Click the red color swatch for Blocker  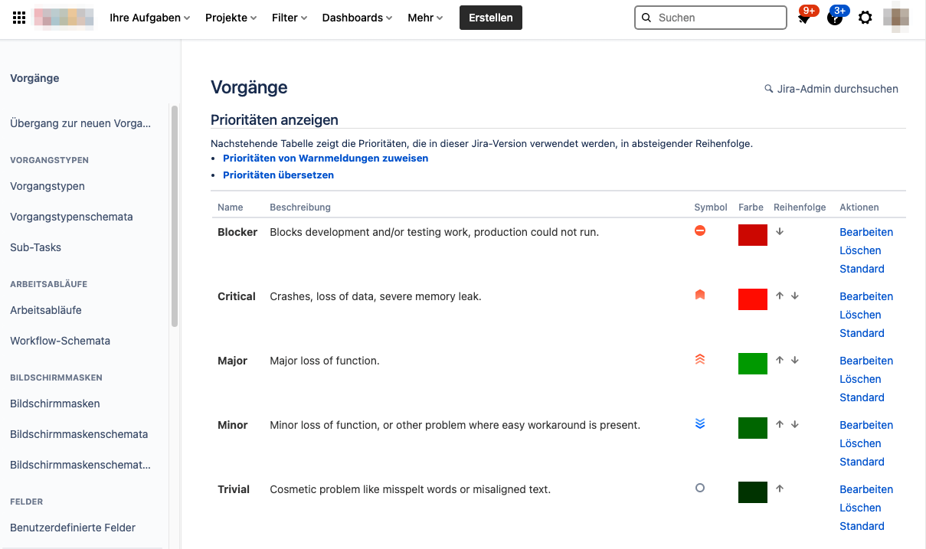[x=752, y=234]
